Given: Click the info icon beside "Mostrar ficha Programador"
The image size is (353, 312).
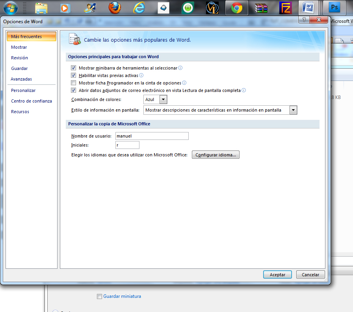Looking at the screenshot, I should [x=184, y=83].
